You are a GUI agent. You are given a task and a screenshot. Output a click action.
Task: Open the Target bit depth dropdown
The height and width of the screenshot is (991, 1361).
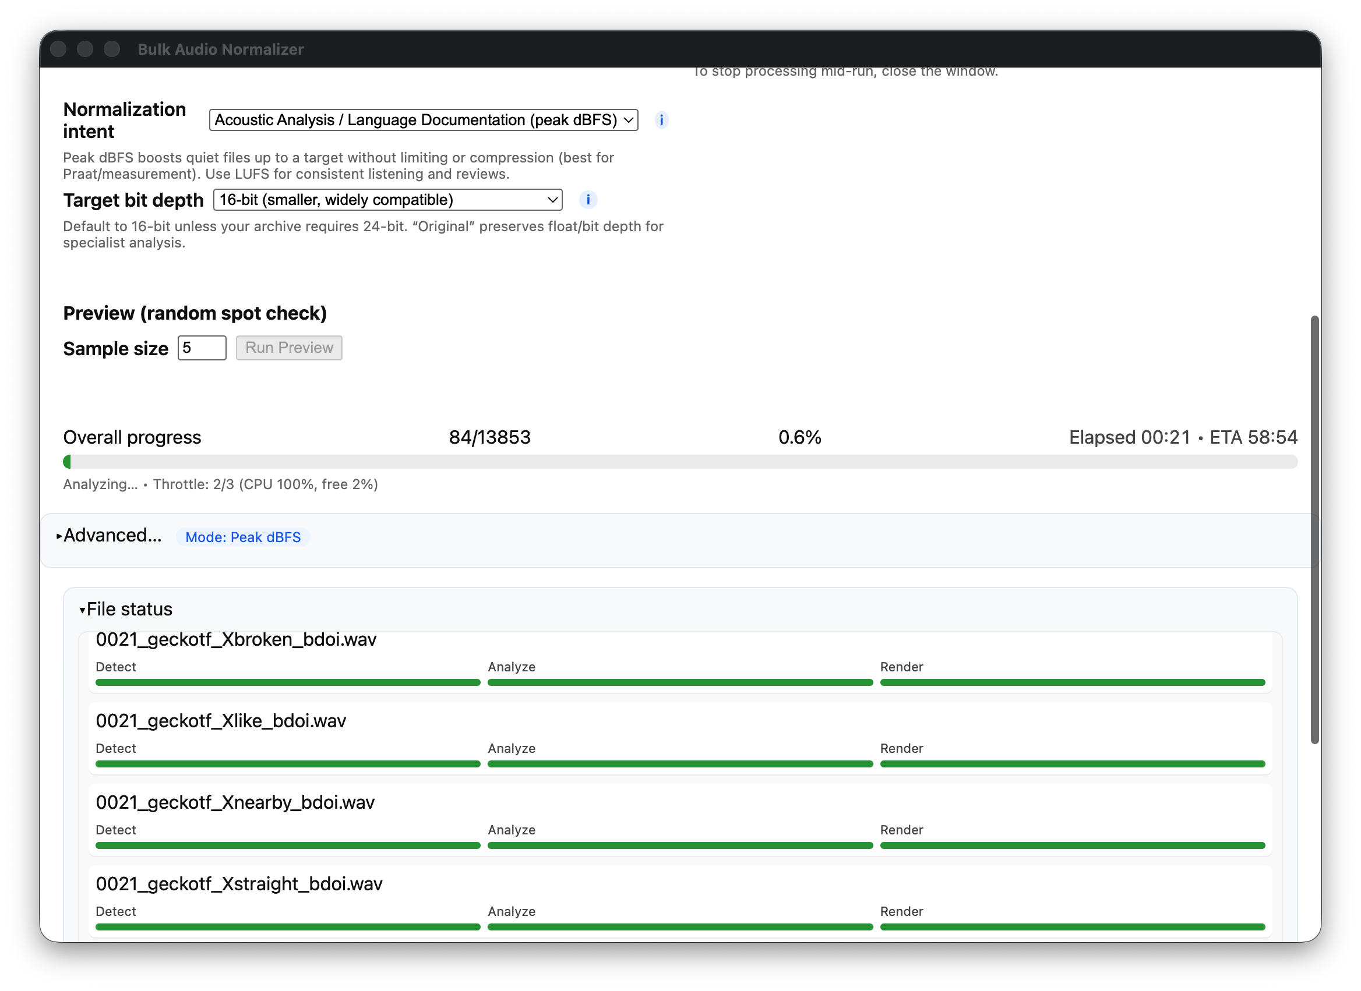[387, 200]
